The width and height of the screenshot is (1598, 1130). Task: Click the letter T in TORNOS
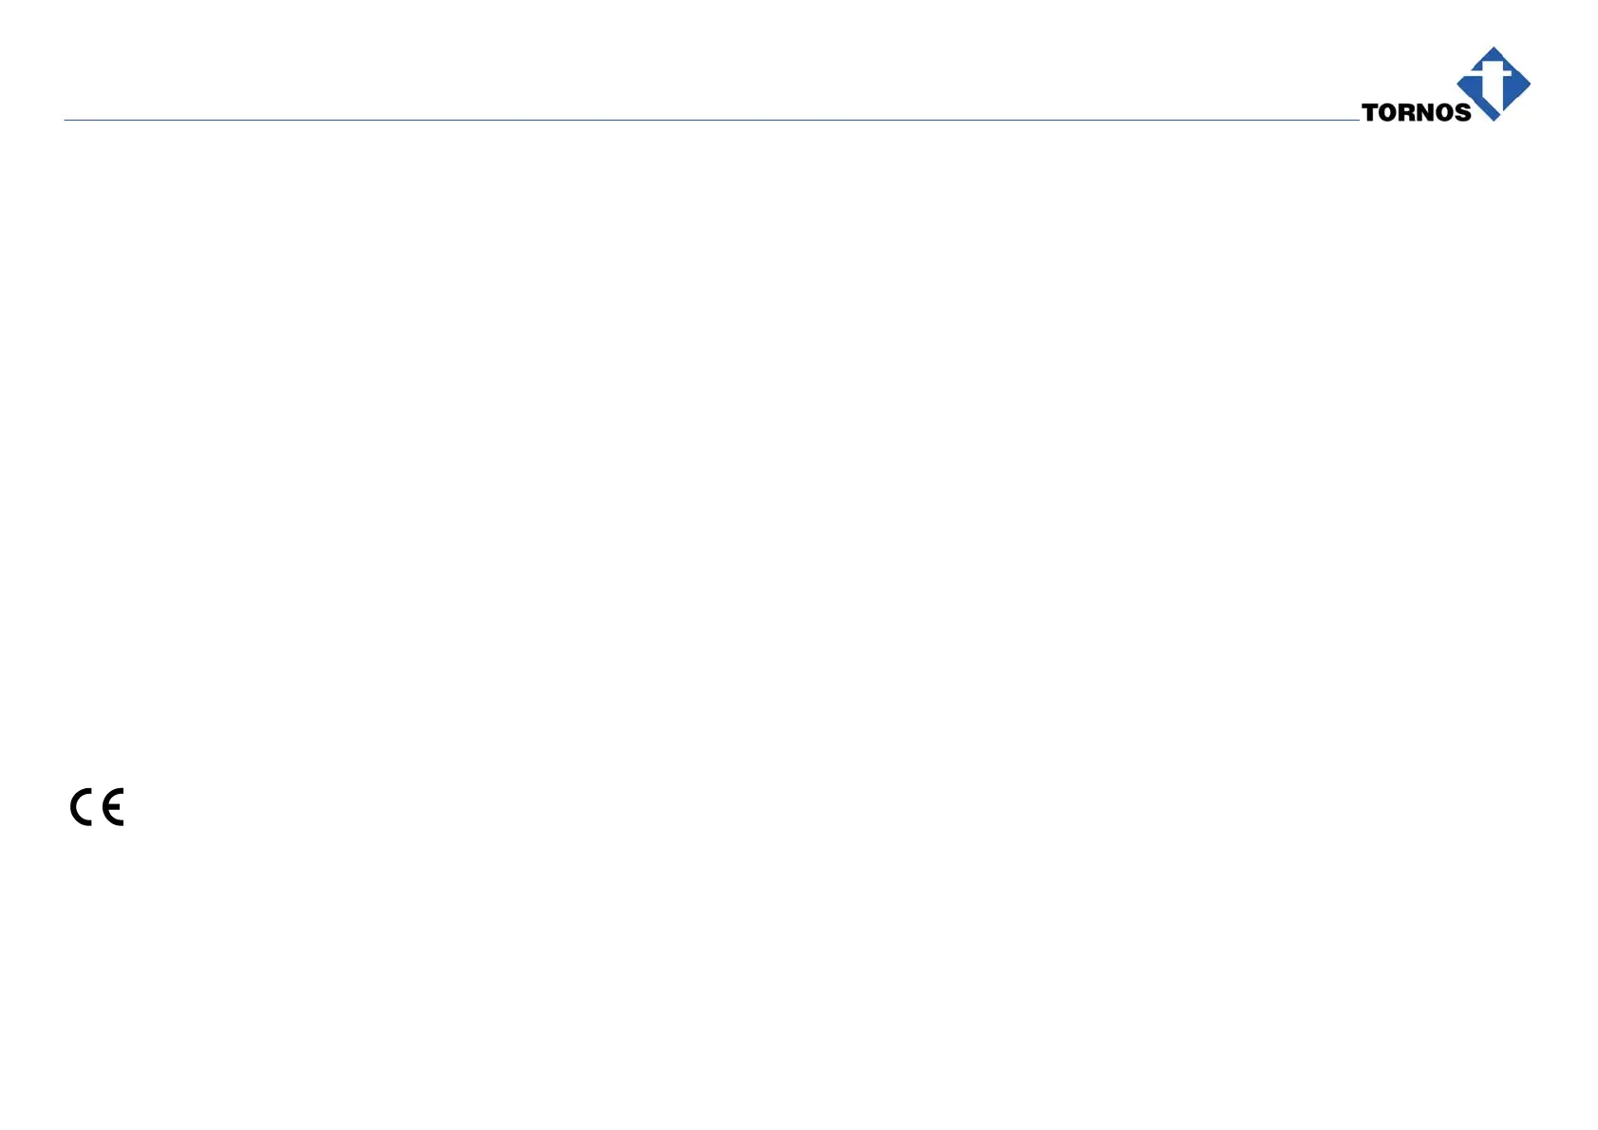pyautogui.click(x=1370, y=113)
